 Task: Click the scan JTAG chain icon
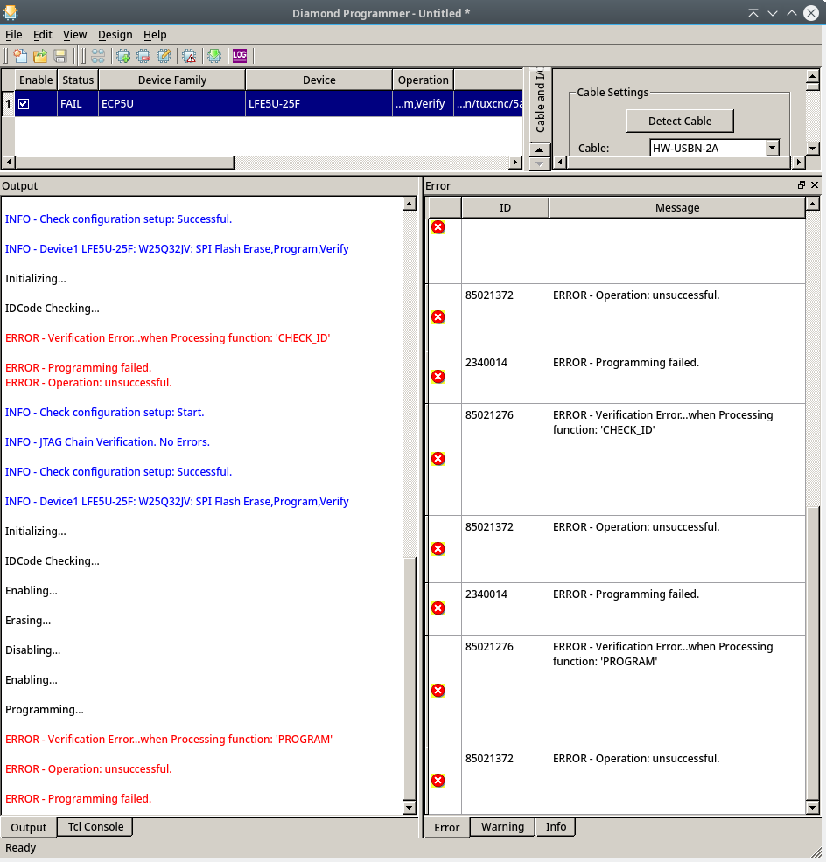tap(98, 56)
